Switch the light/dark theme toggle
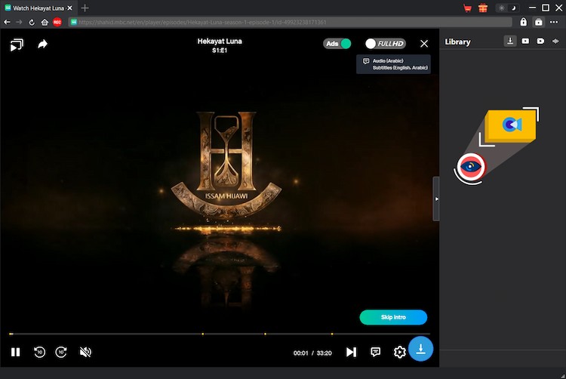 [507, 8]
